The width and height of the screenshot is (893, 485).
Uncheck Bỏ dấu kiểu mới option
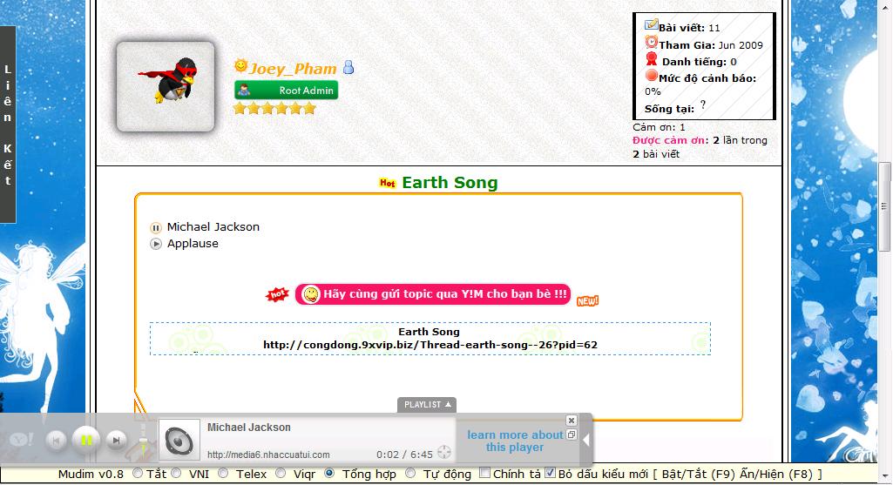(550, 474)
